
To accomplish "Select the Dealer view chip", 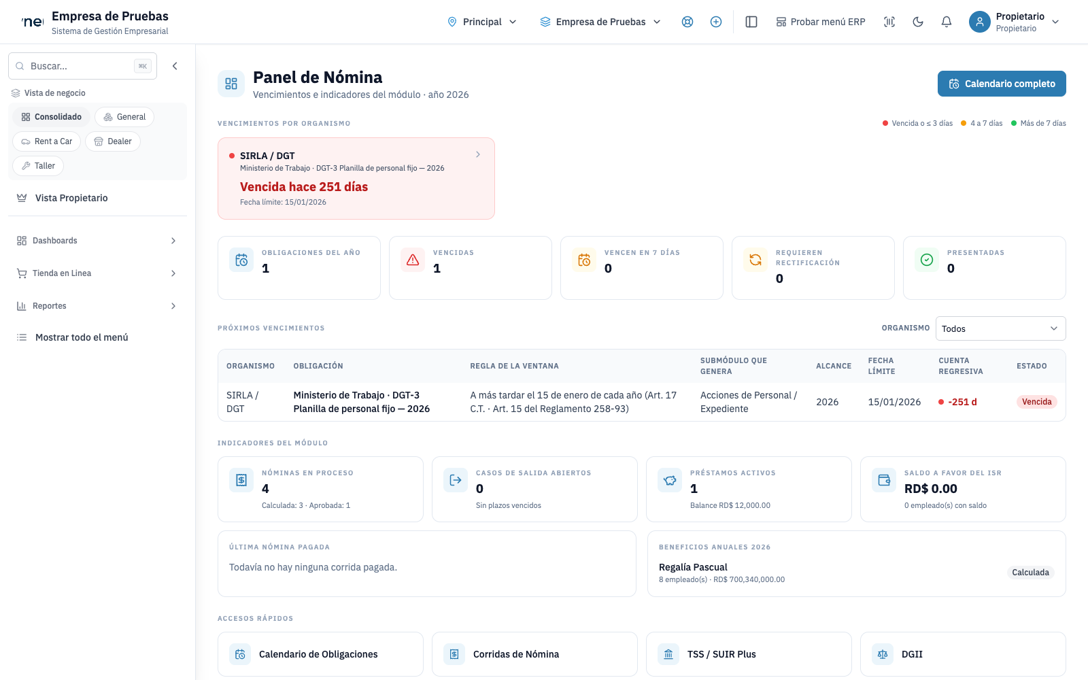I will click(x=113, y=141).
